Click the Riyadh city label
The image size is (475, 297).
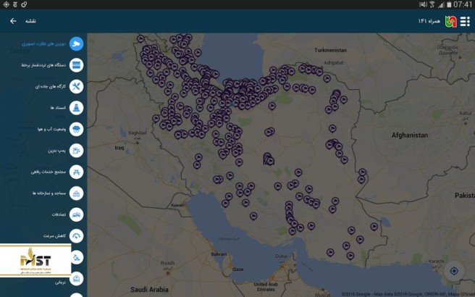click(x=167, y=263)
